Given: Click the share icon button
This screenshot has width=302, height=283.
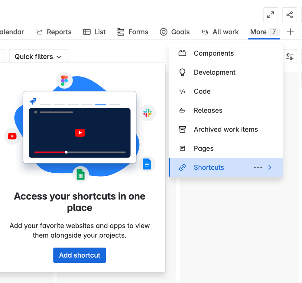Looking at the screenshot, I should tap(290, 15).
